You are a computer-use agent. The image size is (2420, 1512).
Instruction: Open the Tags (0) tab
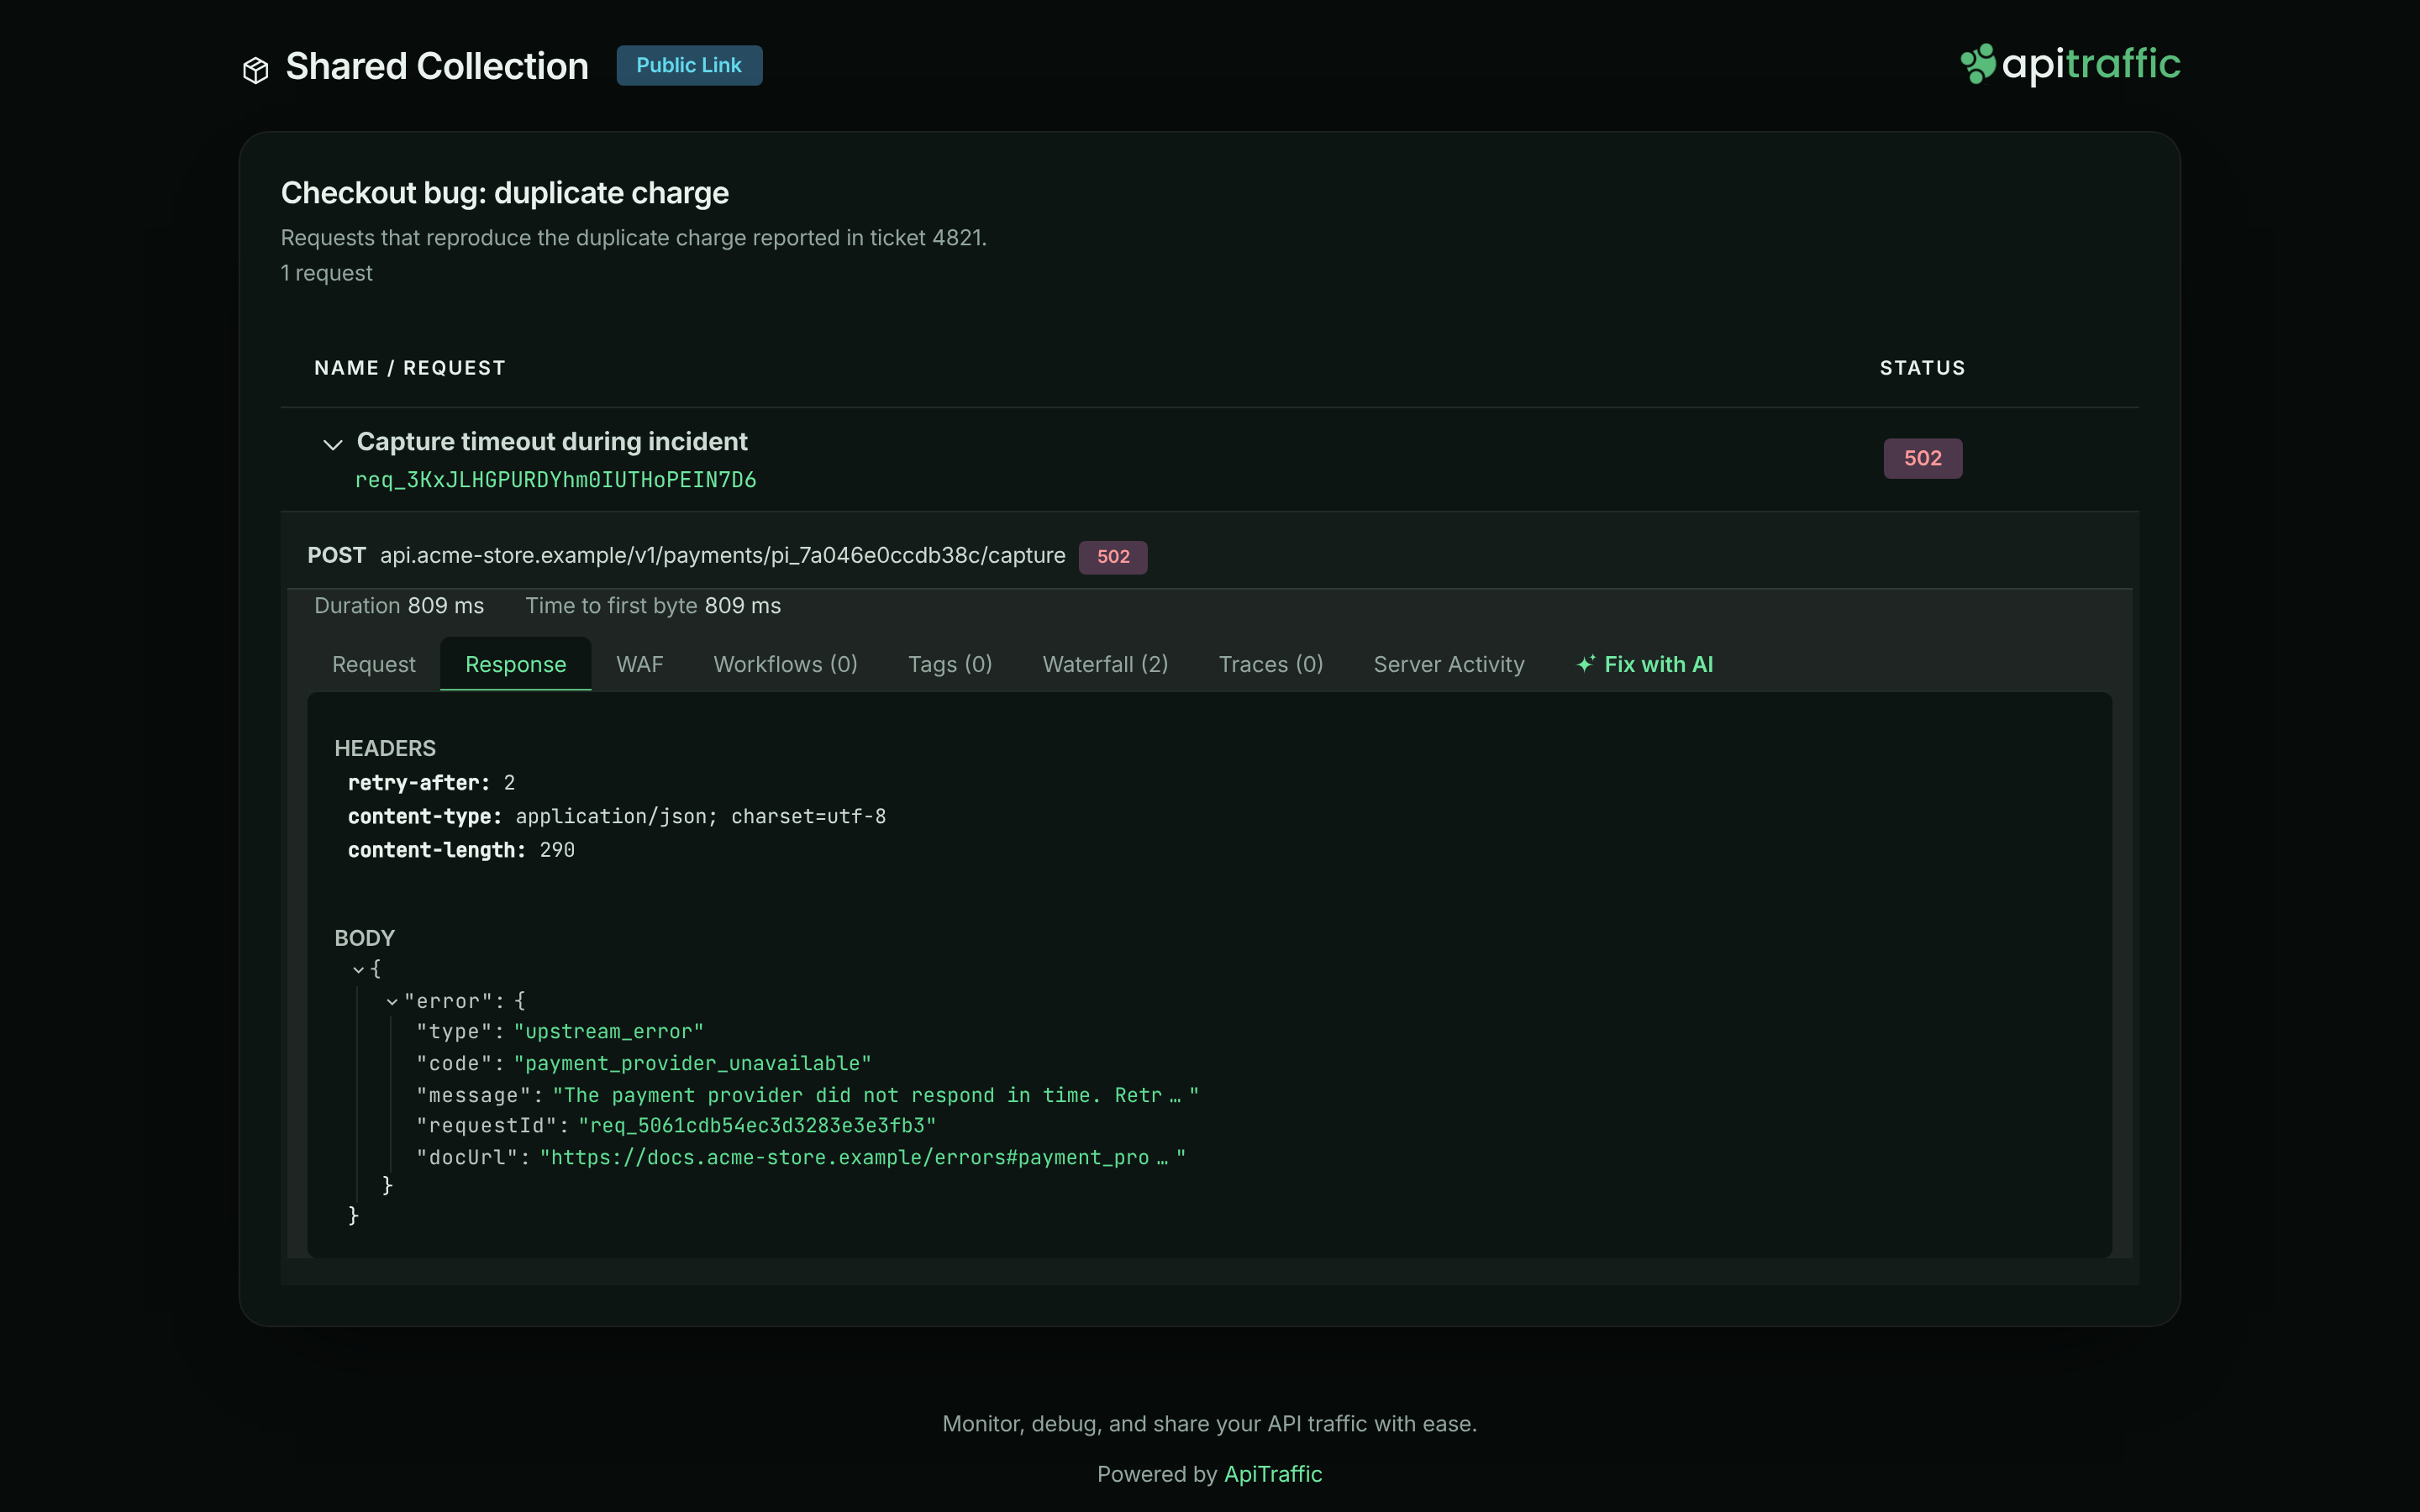pos(949,664)
